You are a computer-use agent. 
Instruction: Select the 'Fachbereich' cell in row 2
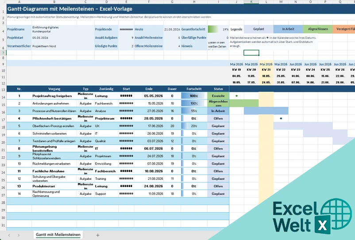click(106, 103)
